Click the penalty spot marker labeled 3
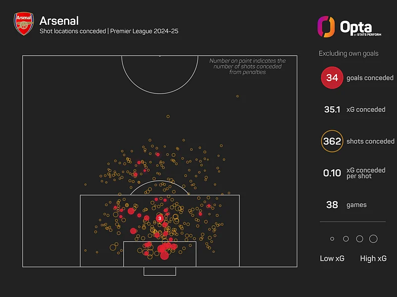This screenshot has width=397, height=297. (x=160, y=218)
